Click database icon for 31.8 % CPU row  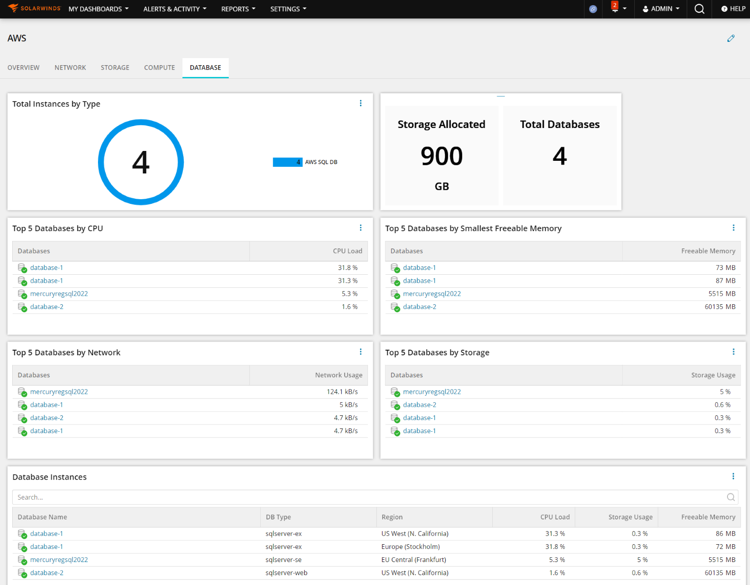pyautogui.click(x=22, y=268)
